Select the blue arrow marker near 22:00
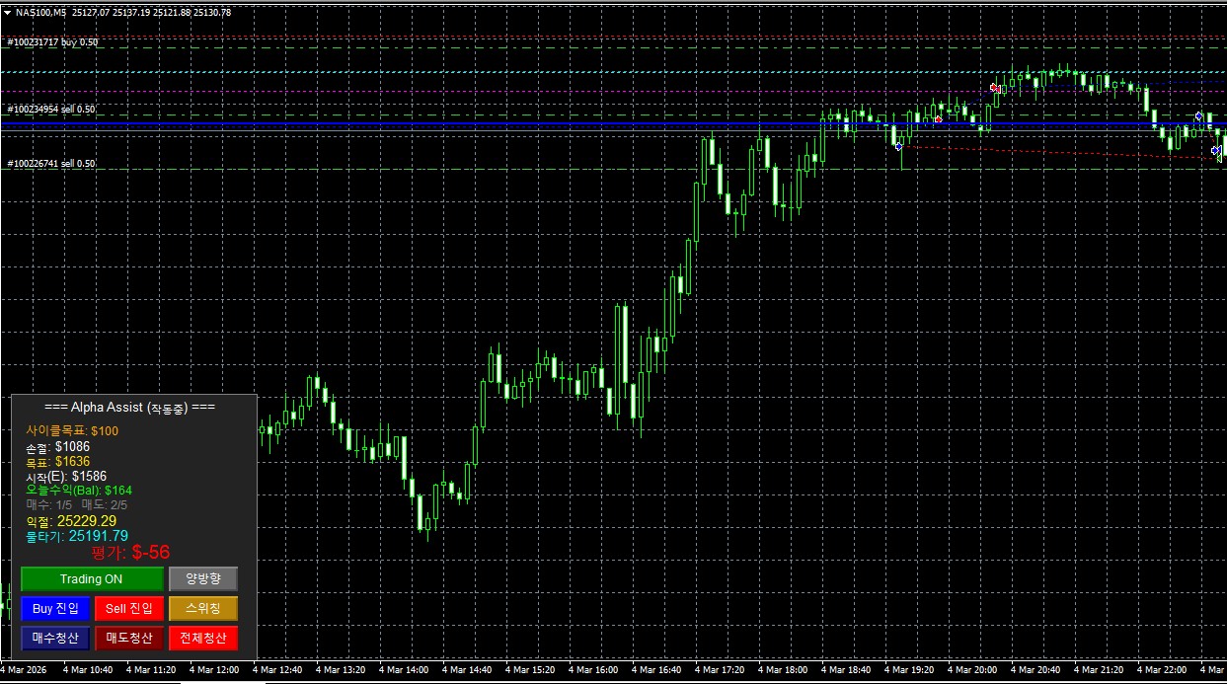Viewport: 1227px width, 684px height. 1199,116
